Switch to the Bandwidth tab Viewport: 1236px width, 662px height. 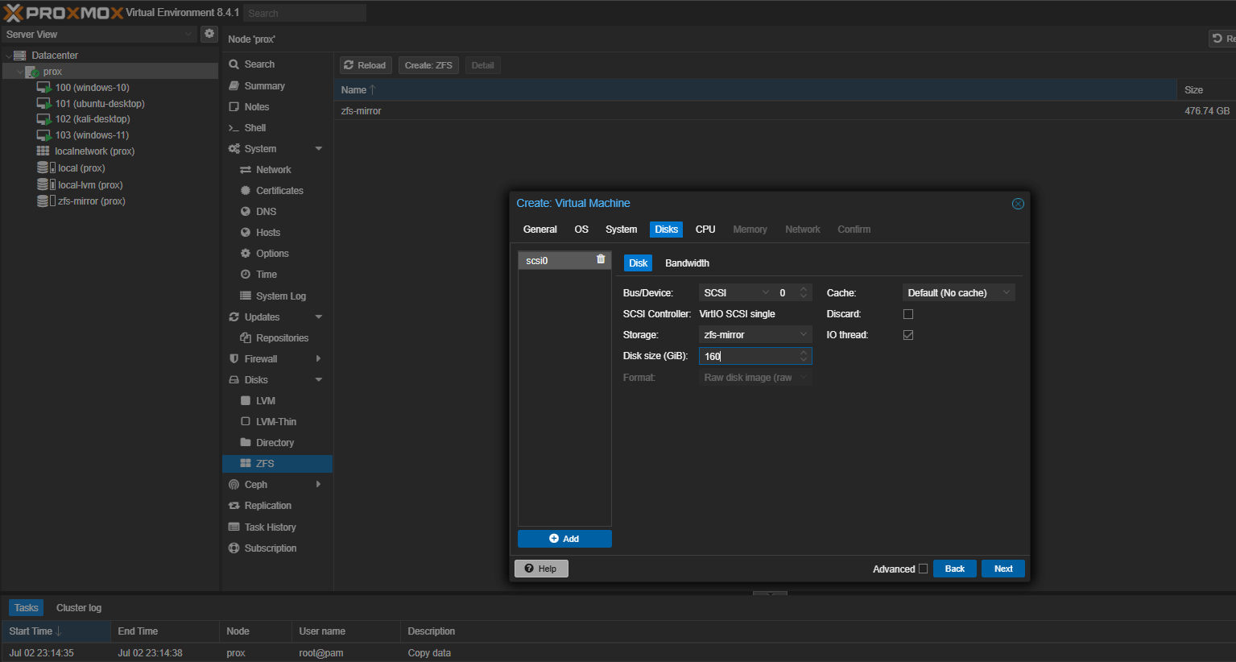[x=687, y=263]
